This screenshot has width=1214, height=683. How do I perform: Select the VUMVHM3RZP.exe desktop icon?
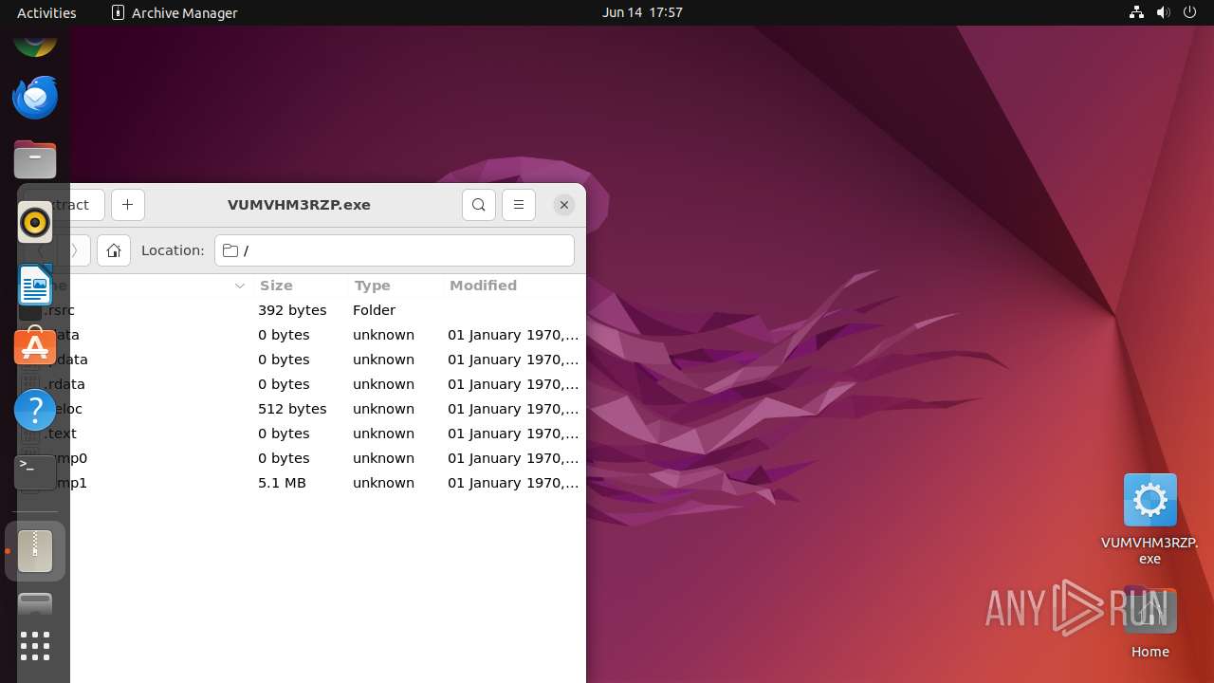1150,519
